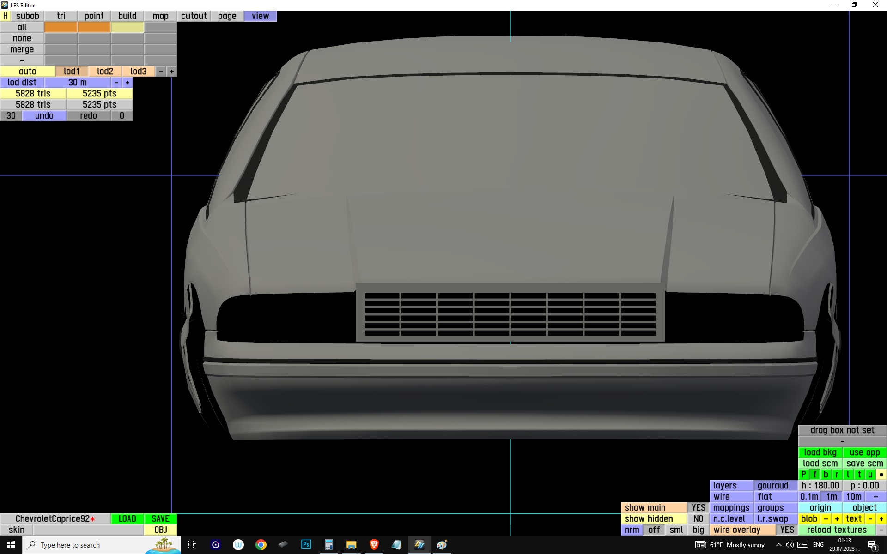Click the empty skin name field
Screen dimensions: 887x554
[88, 530]
